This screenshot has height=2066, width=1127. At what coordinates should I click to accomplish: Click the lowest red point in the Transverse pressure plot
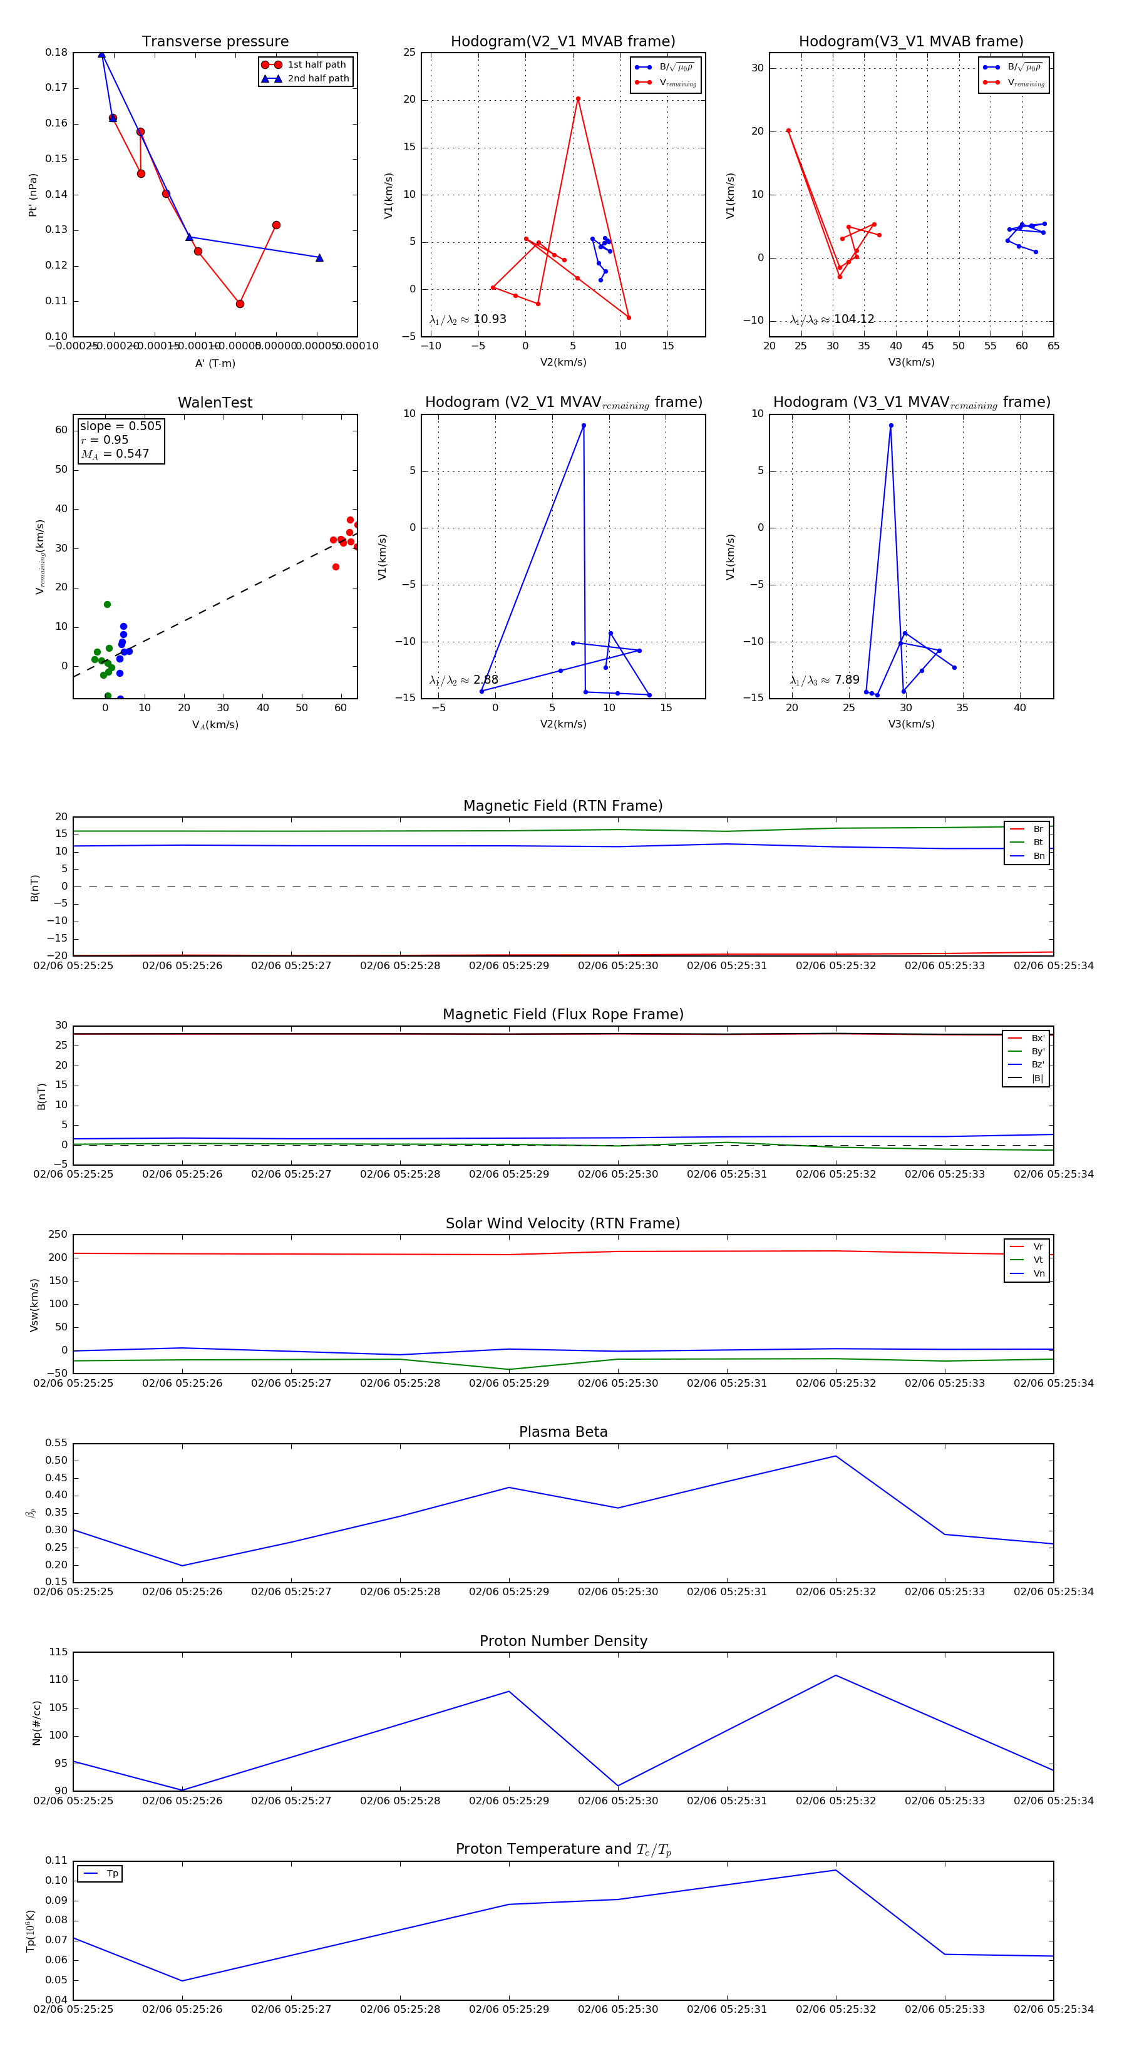pyautogui.click(x=240, y=304)
